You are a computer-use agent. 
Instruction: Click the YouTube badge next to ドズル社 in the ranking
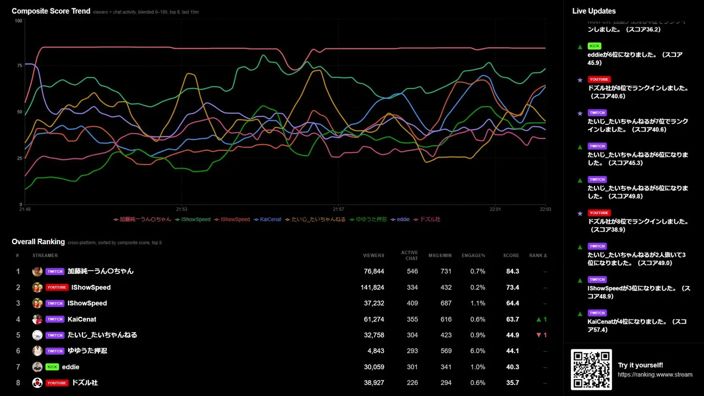click(x=57, y=383)
